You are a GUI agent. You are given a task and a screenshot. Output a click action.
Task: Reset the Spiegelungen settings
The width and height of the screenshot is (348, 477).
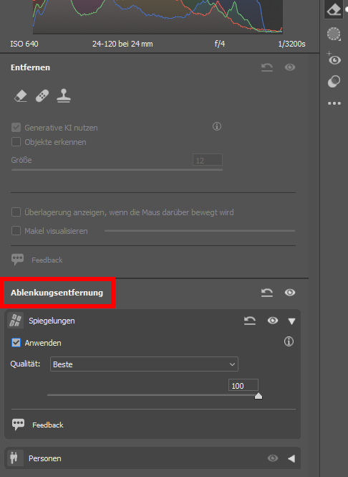coord(250,321)
